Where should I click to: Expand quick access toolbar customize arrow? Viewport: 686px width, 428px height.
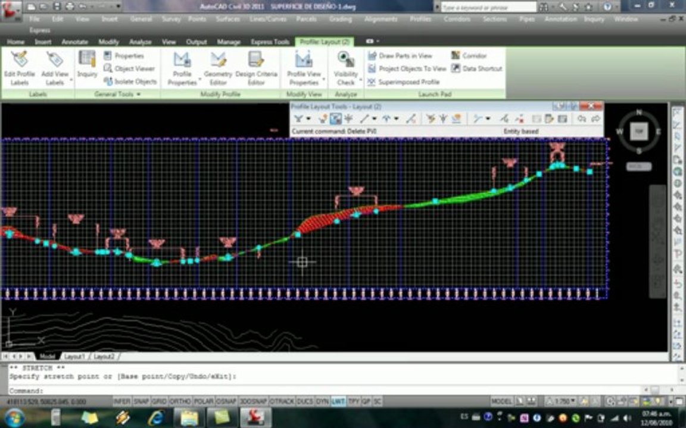tap(119, 7)
